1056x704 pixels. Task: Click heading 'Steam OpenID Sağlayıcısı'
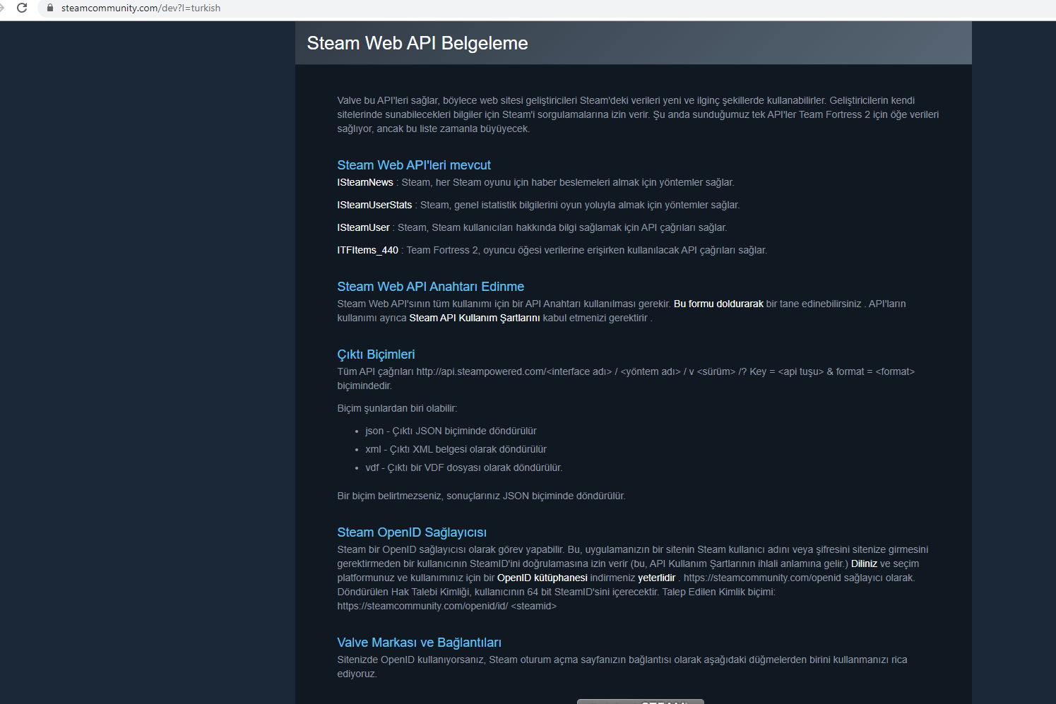click(412, 532)
